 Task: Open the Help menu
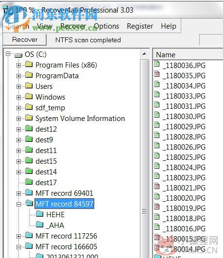[x=169, y=26]
